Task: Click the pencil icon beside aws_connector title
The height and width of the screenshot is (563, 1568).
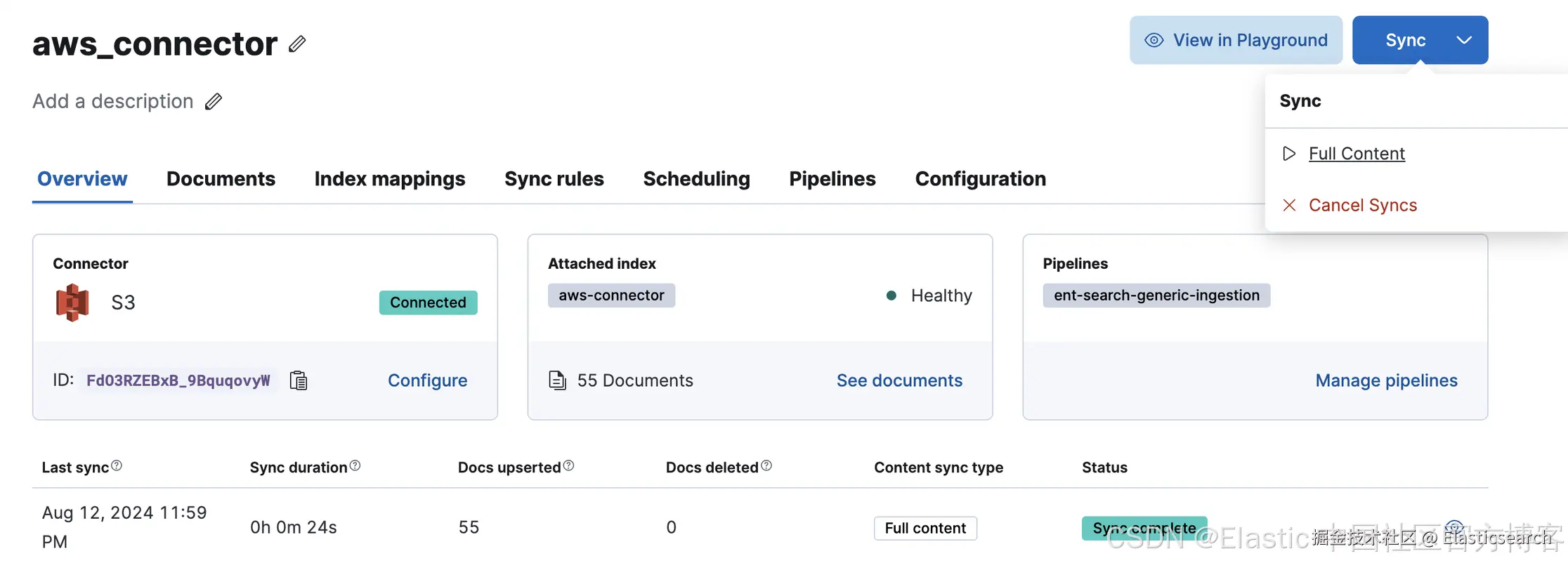Action: (x=297, y=44)
